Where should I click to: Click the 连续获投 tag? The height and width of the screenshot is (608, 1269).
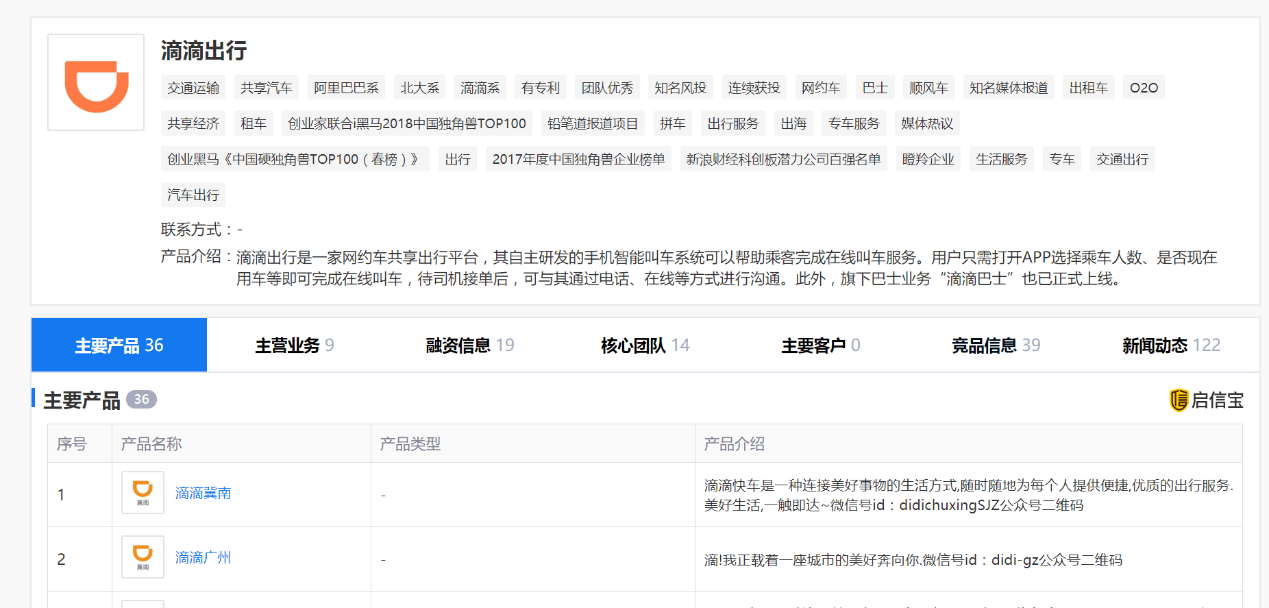(754, 88)
